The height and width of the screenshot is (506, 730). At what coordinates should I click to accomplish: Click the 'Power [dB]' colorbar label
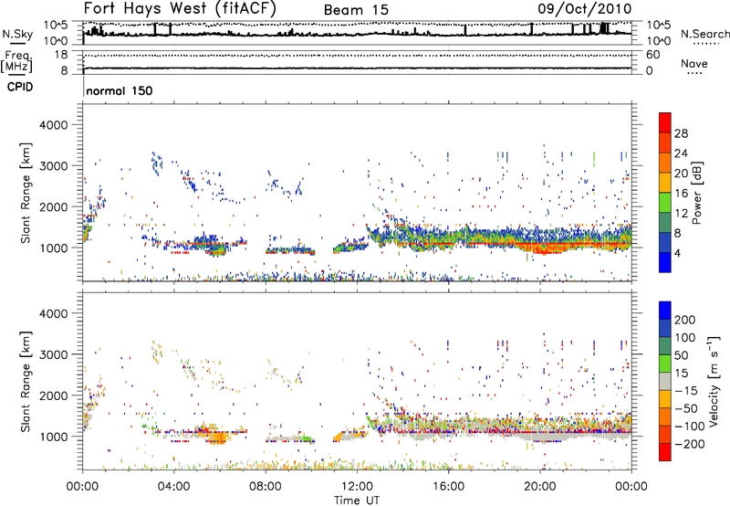[696, 193]
